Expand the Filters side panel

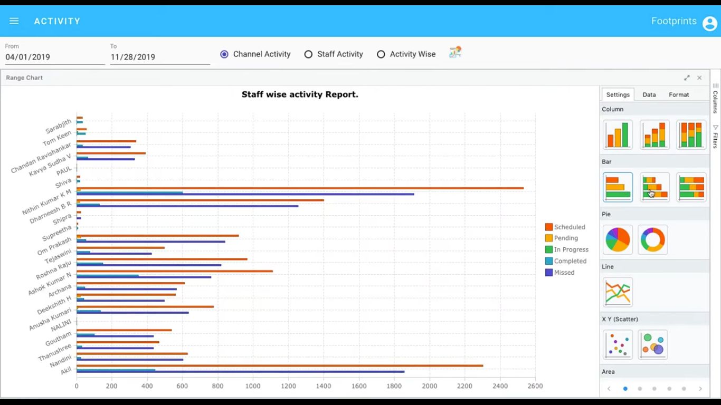pyautogui.click(x=716, y=137)
